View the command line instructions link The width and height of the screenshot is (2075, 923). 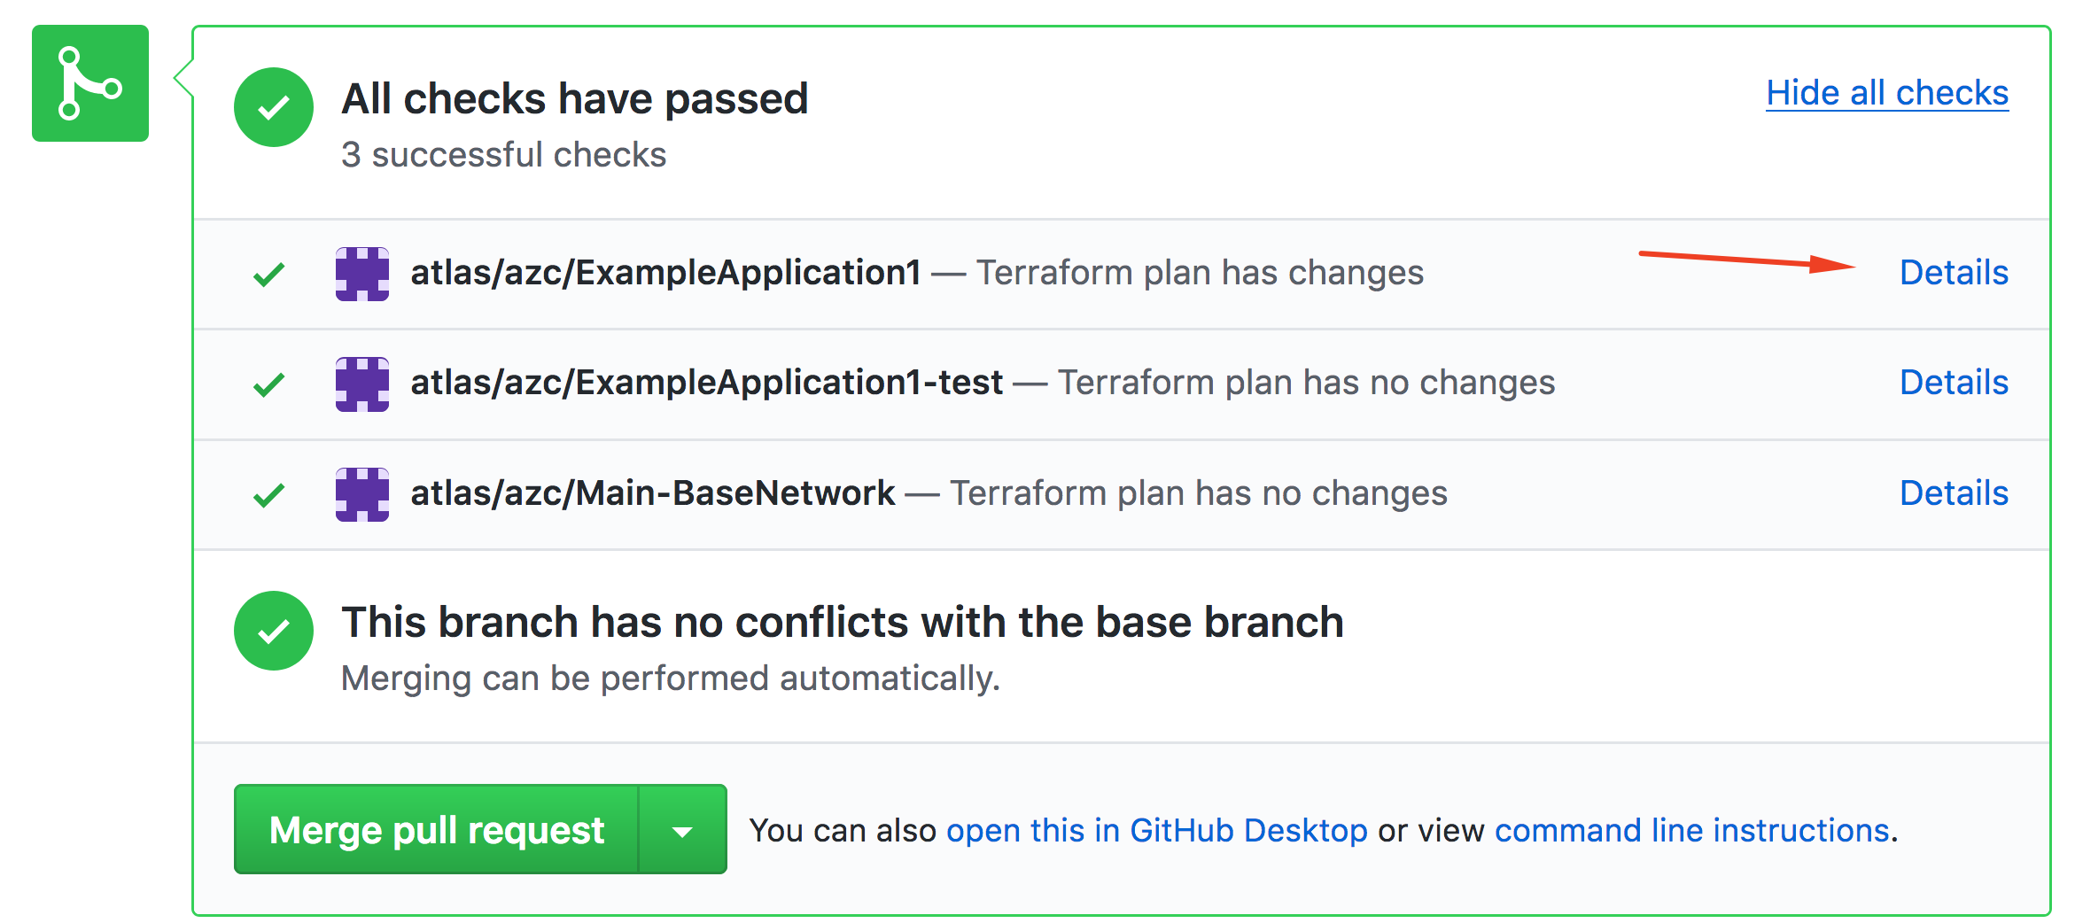click(1691, 831)
